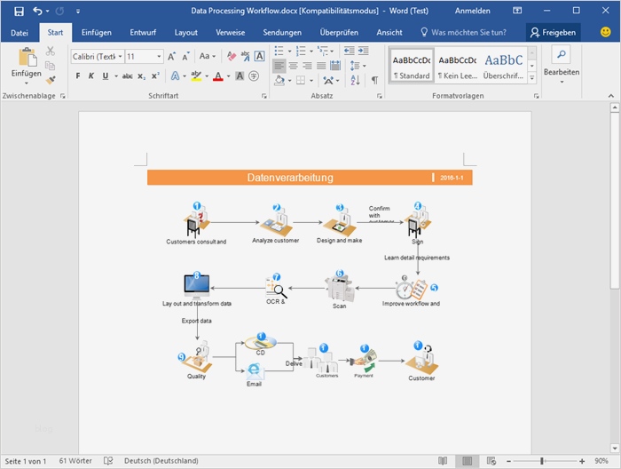Toggle bold formatting (F)
Screen dimensions: 621x469
pyautogui.click(x=78, y=76)
